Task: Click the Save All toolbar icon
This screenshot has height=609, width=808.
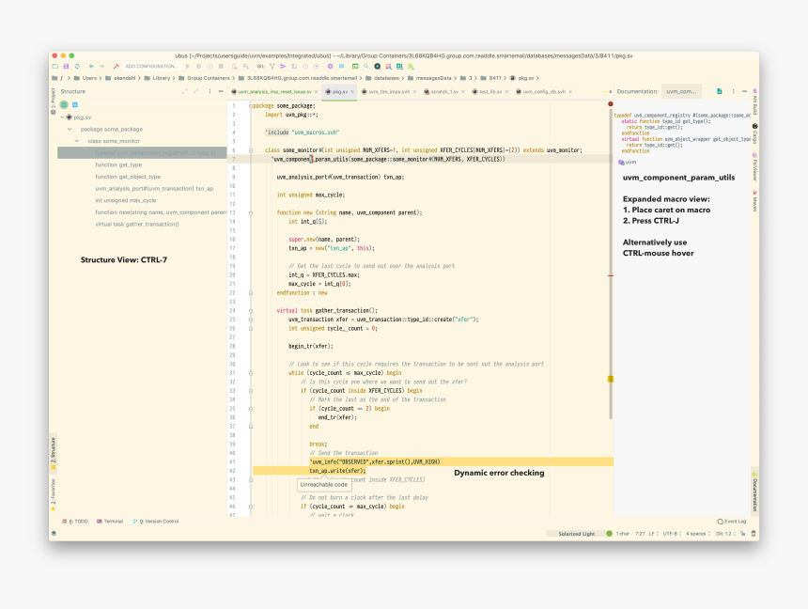Action: [66, 67]
